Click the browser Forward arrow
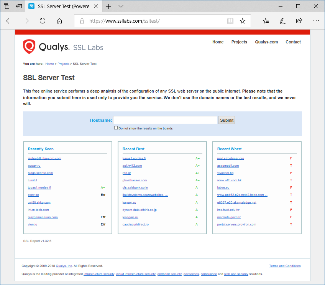This screenshot has height=285, width=325. pyautogui.click(x=26, y=21)
